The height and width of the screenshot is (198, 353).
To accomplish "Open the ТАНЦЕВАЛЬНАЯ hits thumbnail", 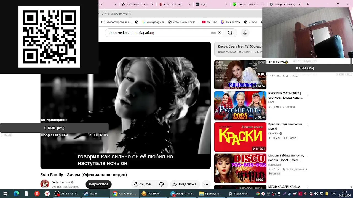I will tap(240, 75).
